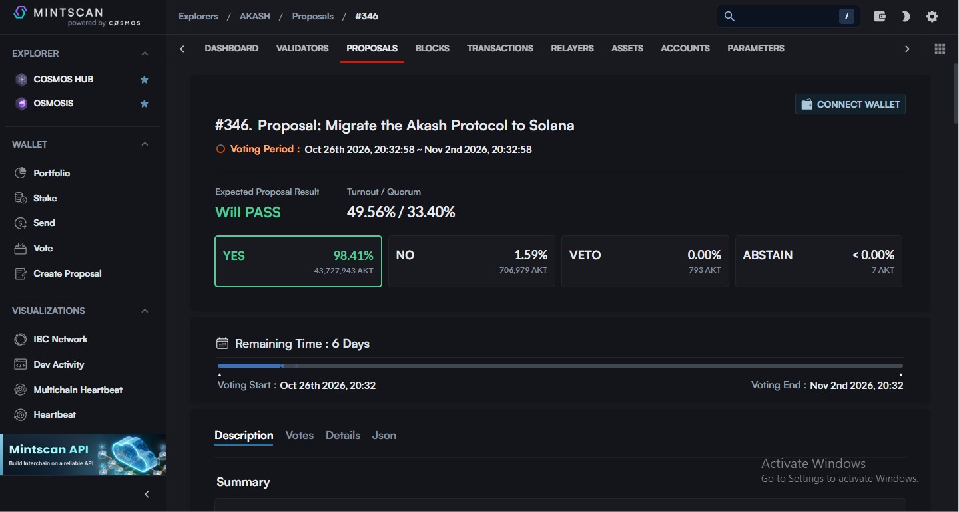Collapse the Visualizations section
959x512 pixels.
pos(145,311)
